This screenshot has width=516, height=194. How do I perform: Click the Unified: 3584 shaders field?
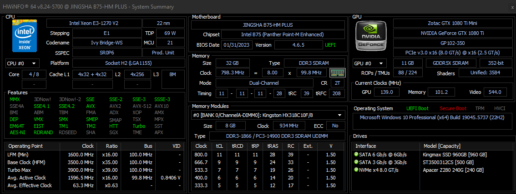pyautogui.click(x=486, y=73)
